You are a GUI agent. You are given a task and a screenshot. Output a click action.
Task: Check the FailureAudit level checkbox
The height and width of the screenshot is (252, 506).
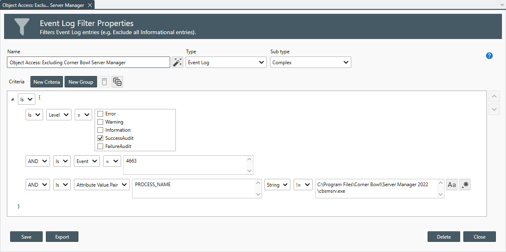(100, 146)
